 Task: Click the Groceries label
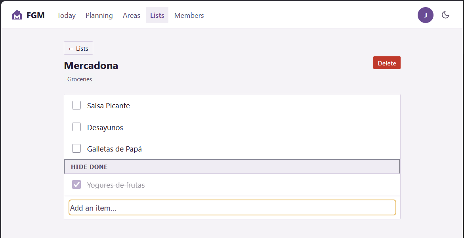point(80,79)
